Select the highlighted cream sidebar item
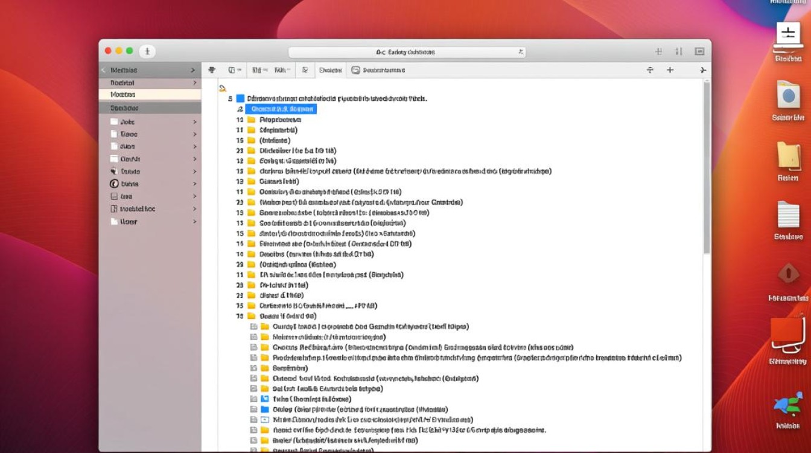The height and width of the screenshot is (453, 811). (150, 95)
